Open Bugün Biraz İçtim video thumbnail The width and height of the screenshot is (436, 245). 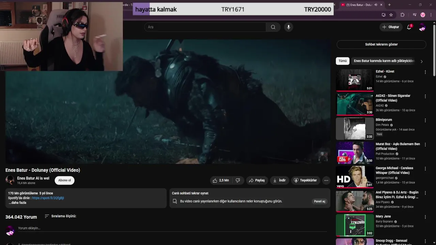355,201
